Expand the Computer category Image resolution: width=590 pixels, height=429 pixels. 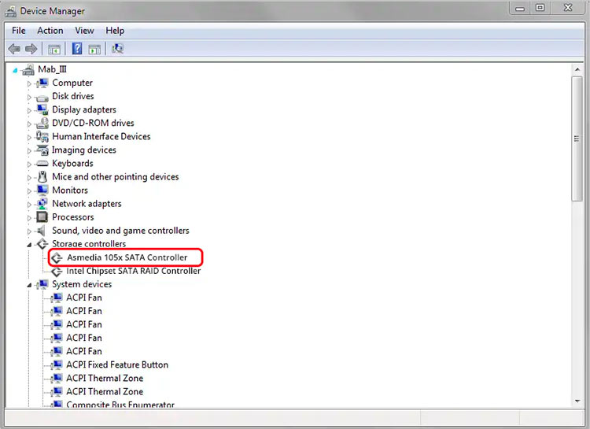(29, 83)
